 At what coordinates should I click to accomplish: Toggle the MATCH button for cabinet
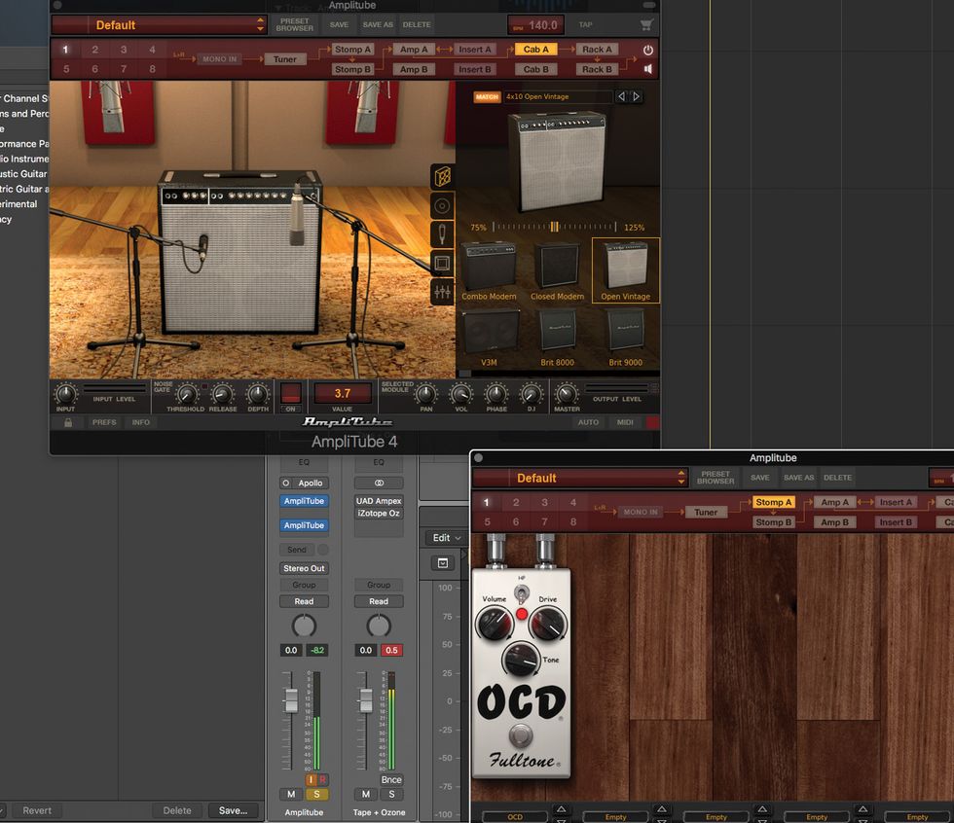click(487, 96)
